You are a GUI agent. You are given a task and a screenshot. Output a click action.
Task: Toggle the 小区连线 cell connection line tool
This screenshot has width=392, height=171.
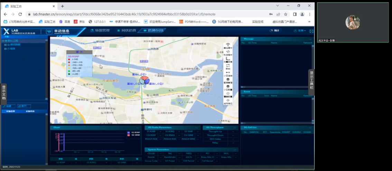tap(228, 73)
